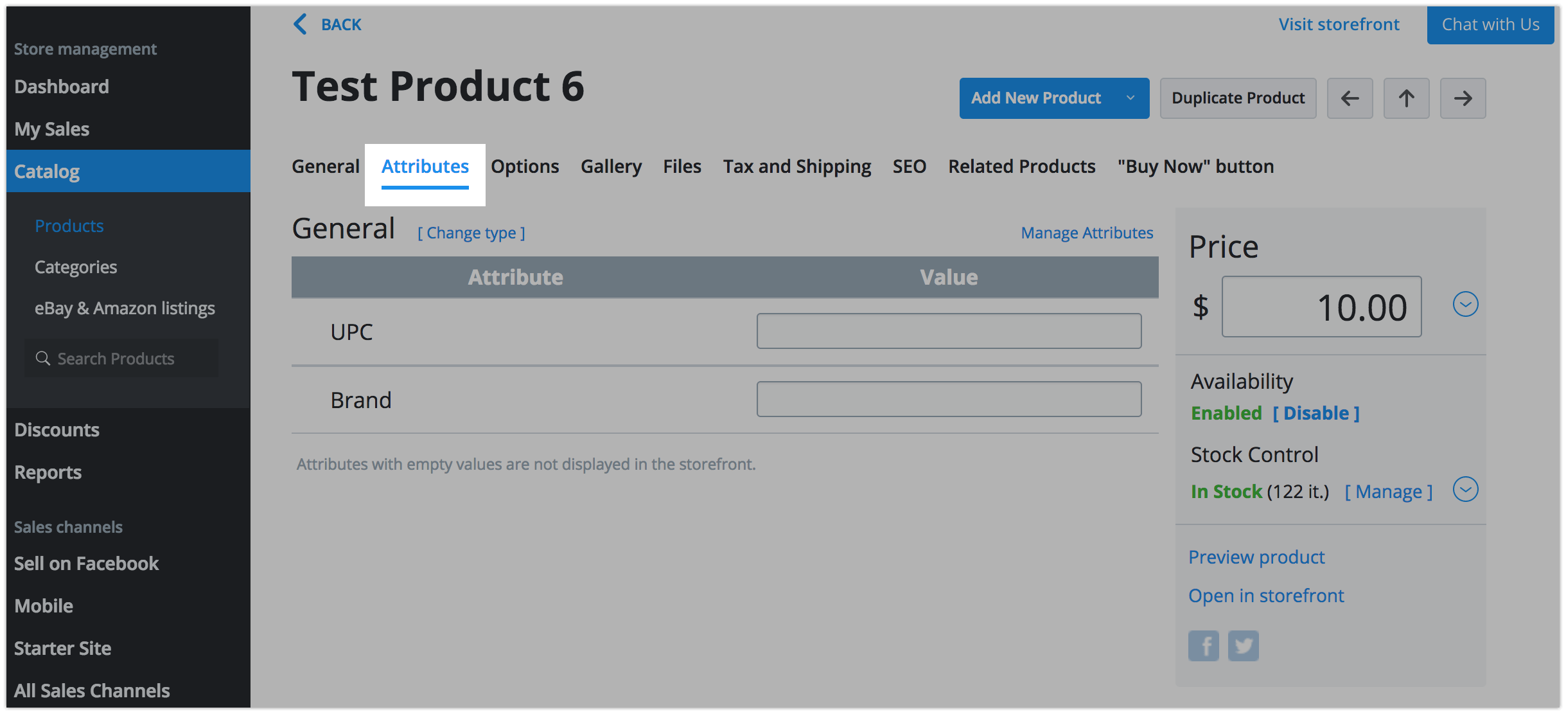This screenshot has height=714, width=1566.
Task: Go to next product arrow button
Action: [x=1463, y=98]
